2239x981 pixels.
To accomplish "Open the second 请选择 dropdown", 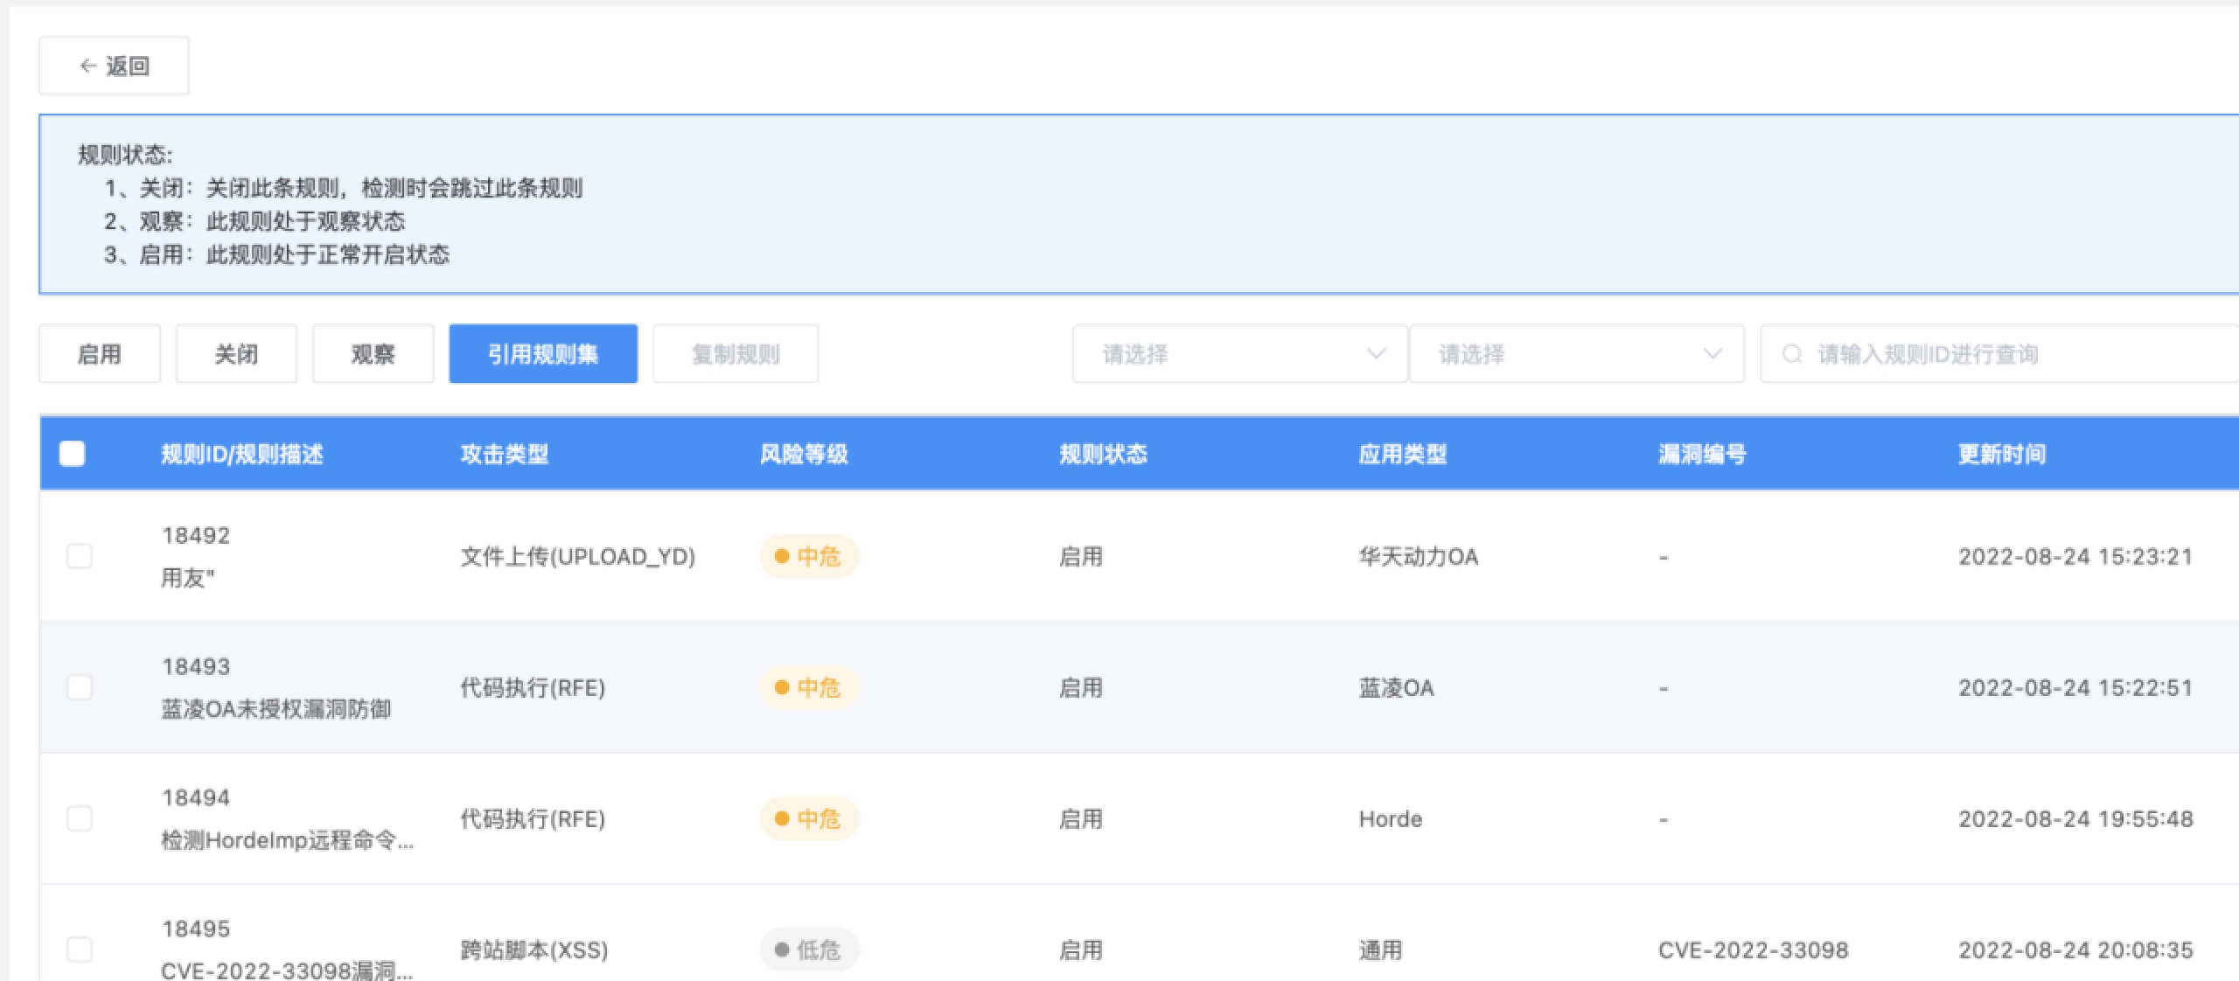I will (1577, 354).
